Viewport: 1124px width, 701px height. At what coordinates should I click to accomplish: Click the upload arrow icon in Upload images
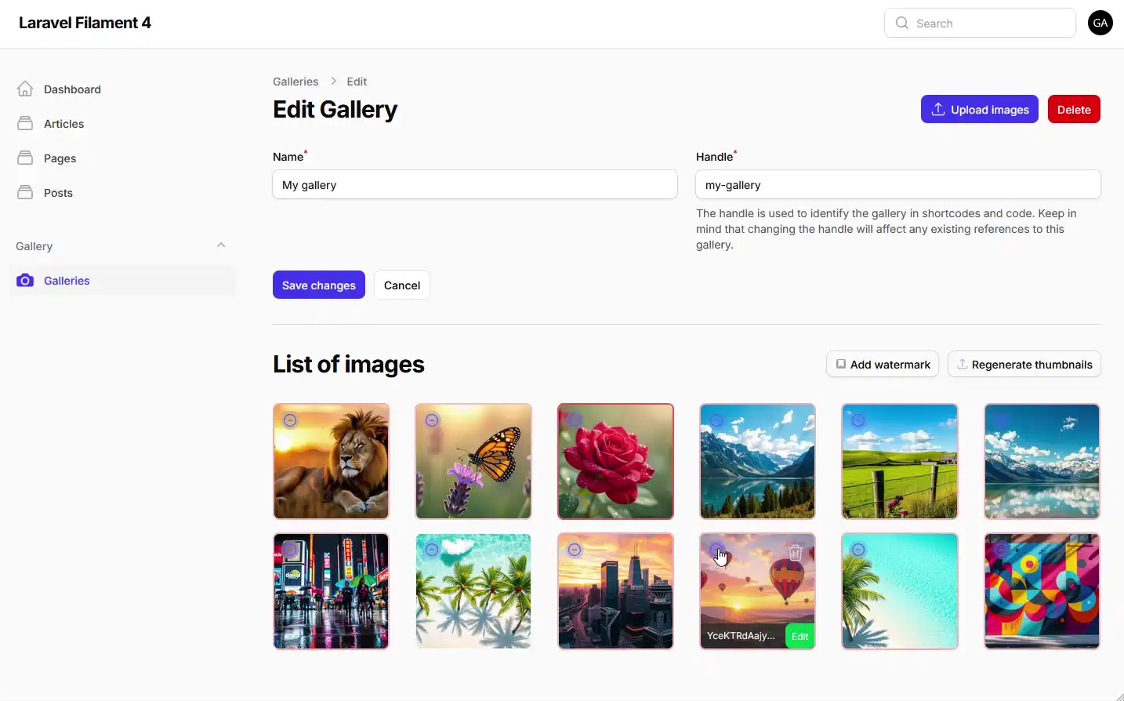[938, 109]
